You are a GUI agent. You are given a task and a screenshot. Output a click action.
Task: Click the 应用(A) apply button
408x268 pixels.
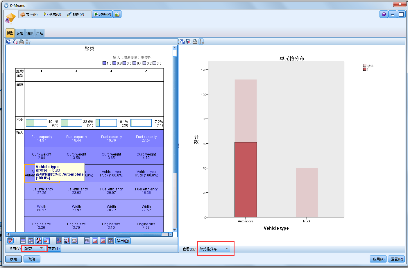[x=378, y=259]
